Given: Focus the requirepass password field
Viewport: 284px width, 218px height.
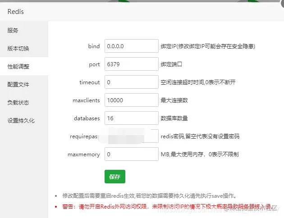Looking at the screenshot, I should click(x=132, y=136).
